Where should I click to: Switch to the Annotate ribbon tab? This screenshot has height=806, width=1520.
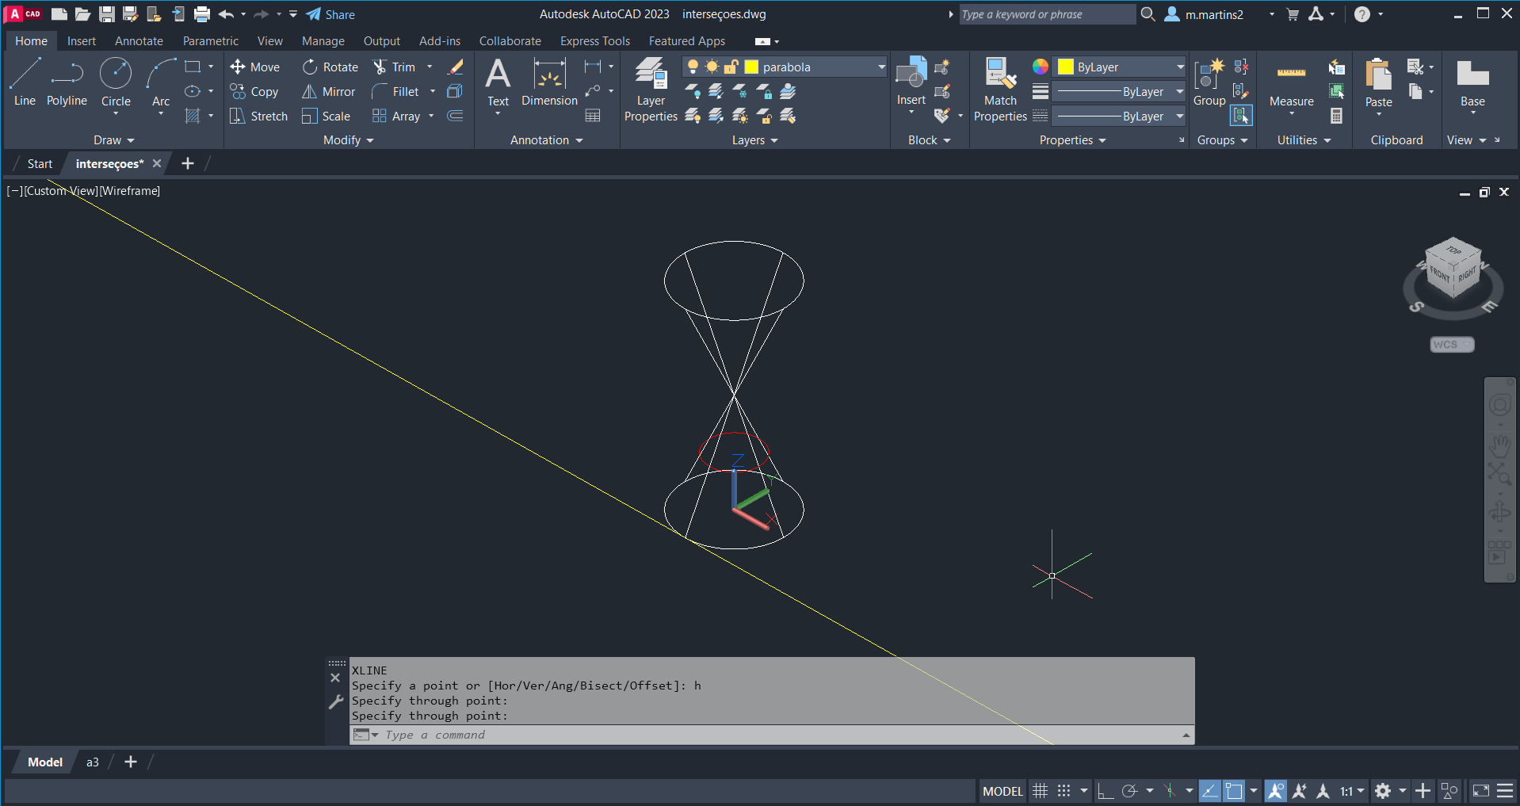coord(139,41)
